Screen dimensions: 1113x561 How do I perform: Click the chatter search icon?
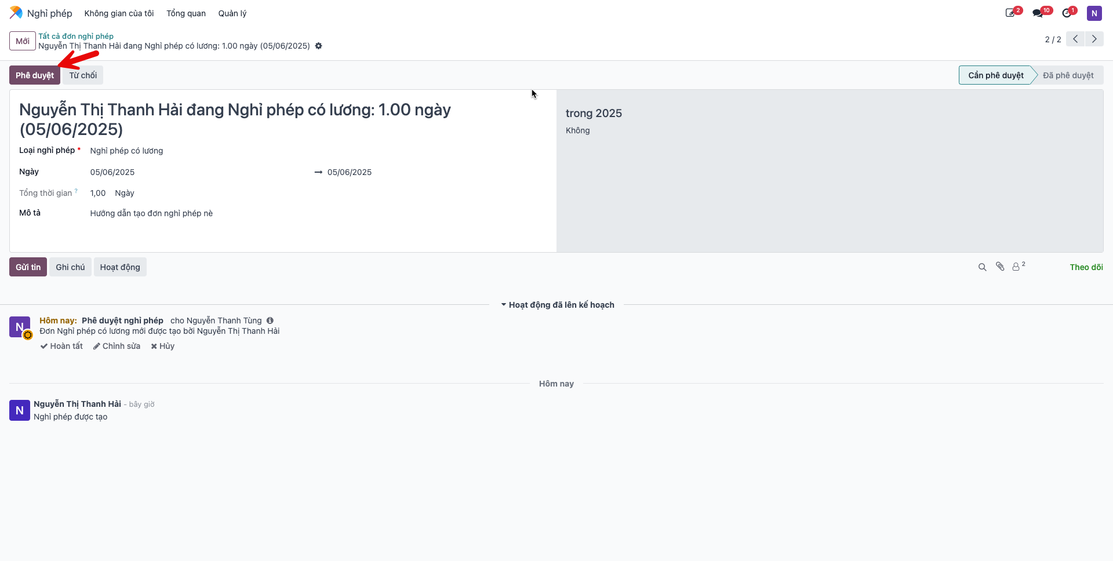pyautogui.click(x=982, y=267)
